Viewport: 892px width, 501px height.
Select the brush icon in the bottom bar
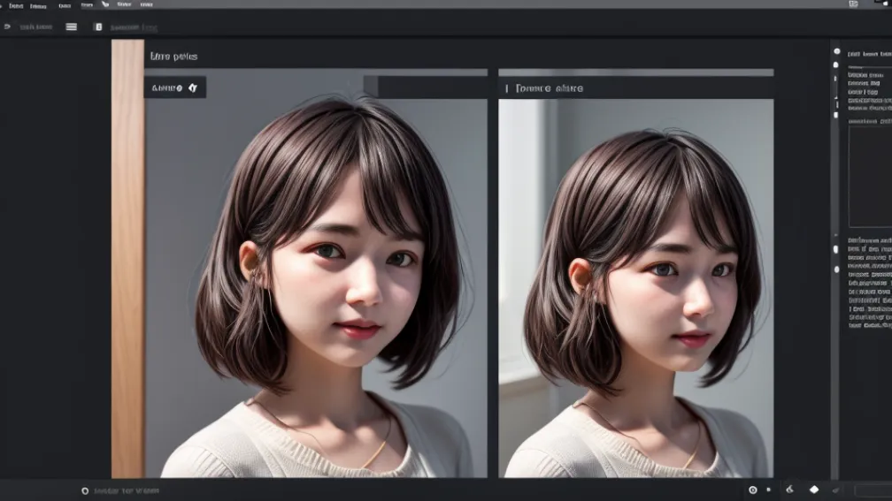point(789,490)
